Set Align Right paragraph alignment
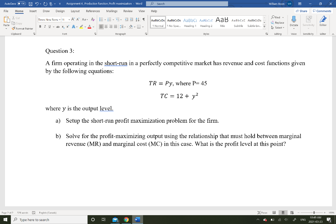The width and height of the screenshot is (336, 224). [111, 27]
